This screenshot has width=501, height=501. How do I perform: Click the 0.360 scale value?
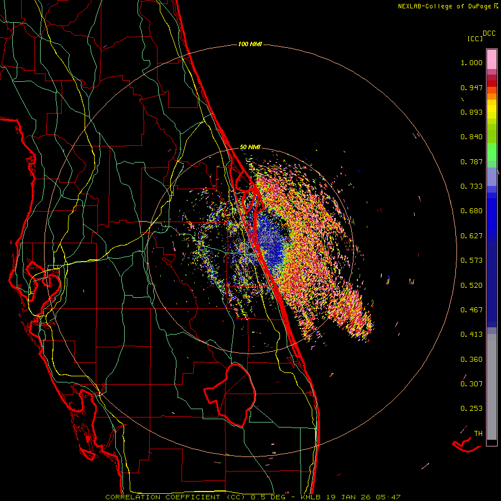(x=471, y=360)
